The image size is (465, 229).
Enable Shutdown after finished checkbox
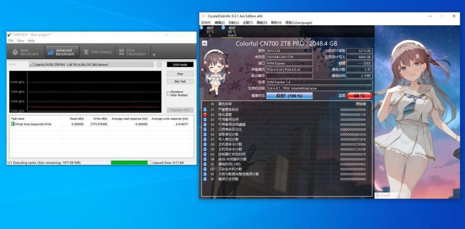[x=169, y=93]
